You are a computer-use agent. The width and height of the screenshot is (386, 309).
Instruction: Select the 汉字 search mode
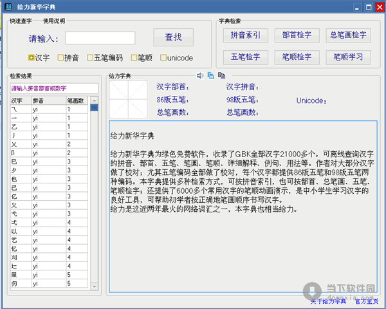point(39,58)
